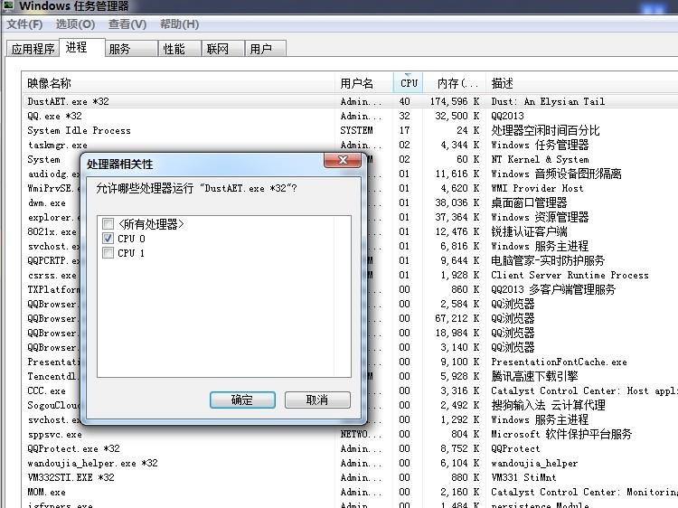Sort by the CPU column header
The width and height of the screenshot is (678, 508).
tap(409, 83)
